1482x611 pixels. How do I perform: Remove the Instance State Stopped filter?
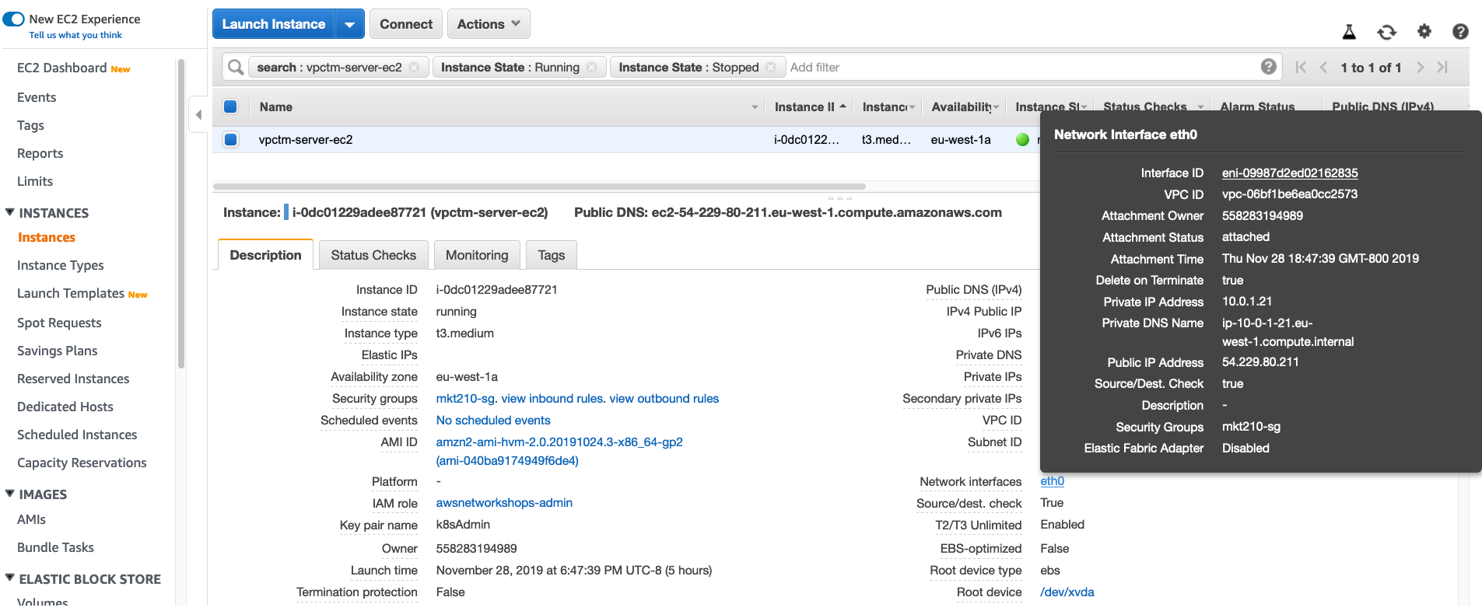pos(771,68)
